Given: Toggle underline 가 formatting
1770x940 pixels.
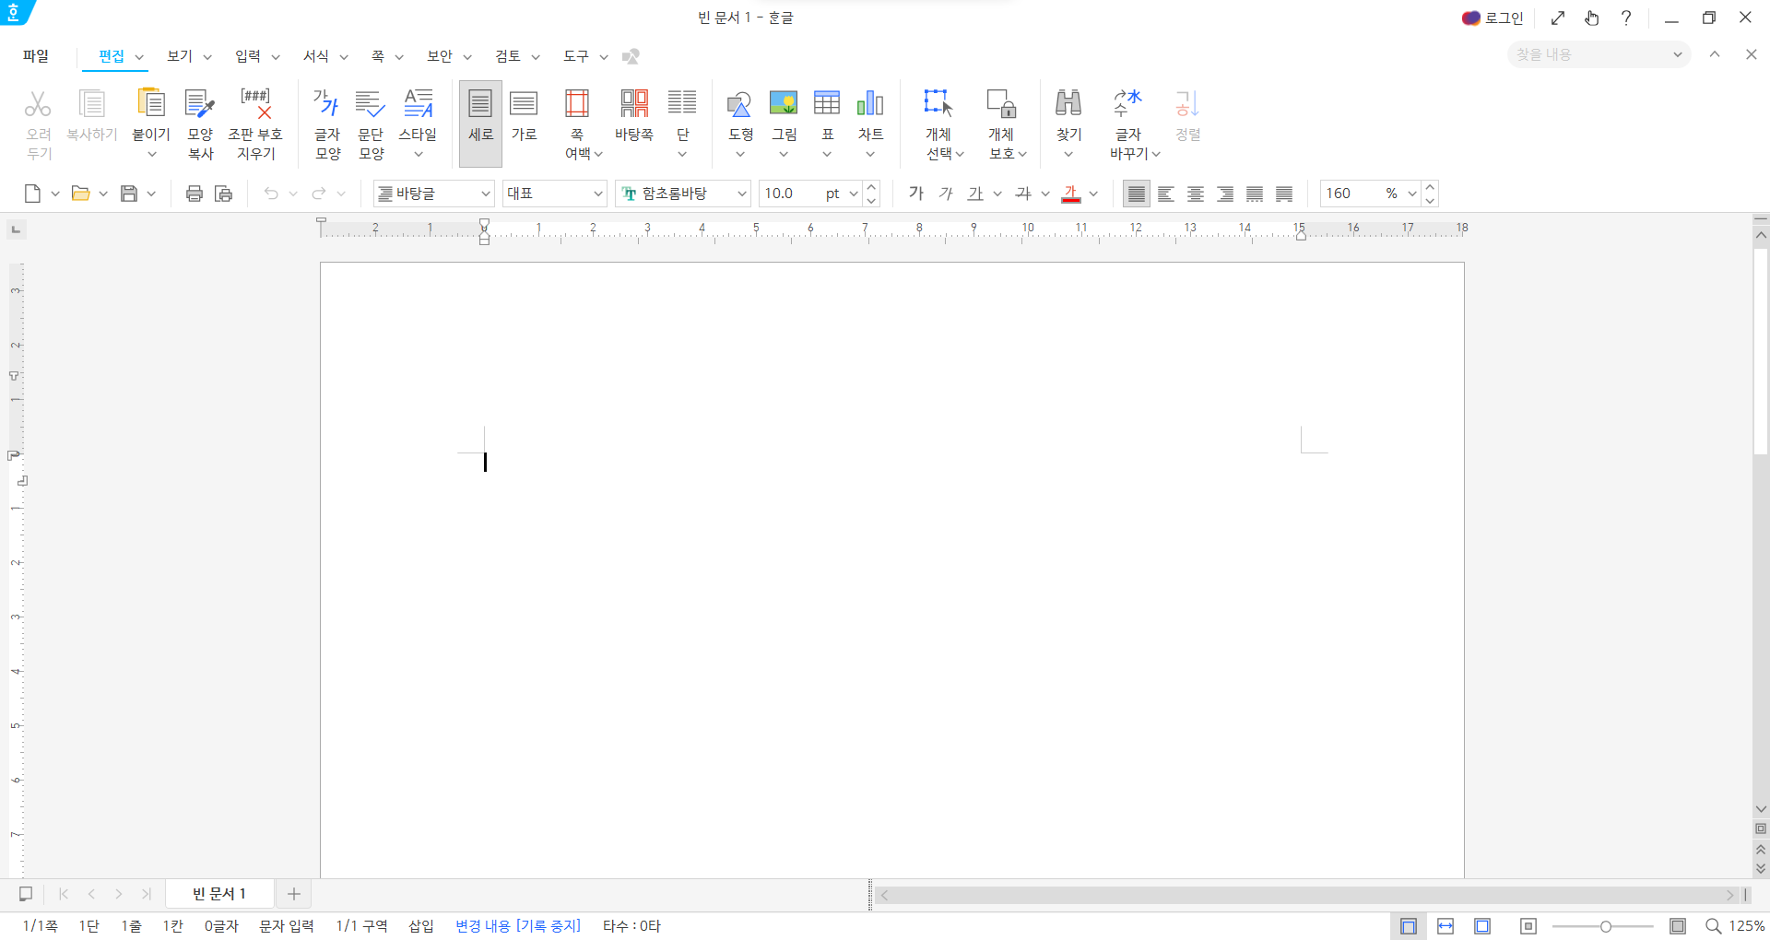Looking at the screenshot, I should tap(975, 194).
